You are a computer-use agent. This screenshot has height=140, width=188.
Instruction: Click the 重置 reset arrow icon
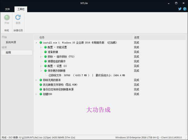[x=18, y=17]
